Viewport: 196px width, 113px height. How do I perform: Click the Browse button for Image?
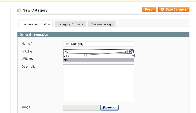(109, 108)
